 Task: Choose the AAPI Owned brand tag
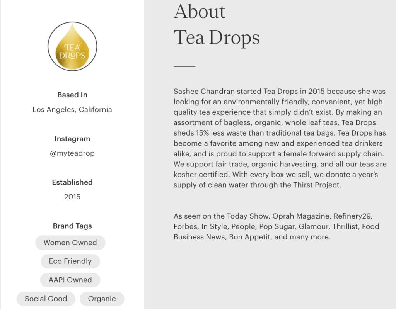(x=70, y=280)
